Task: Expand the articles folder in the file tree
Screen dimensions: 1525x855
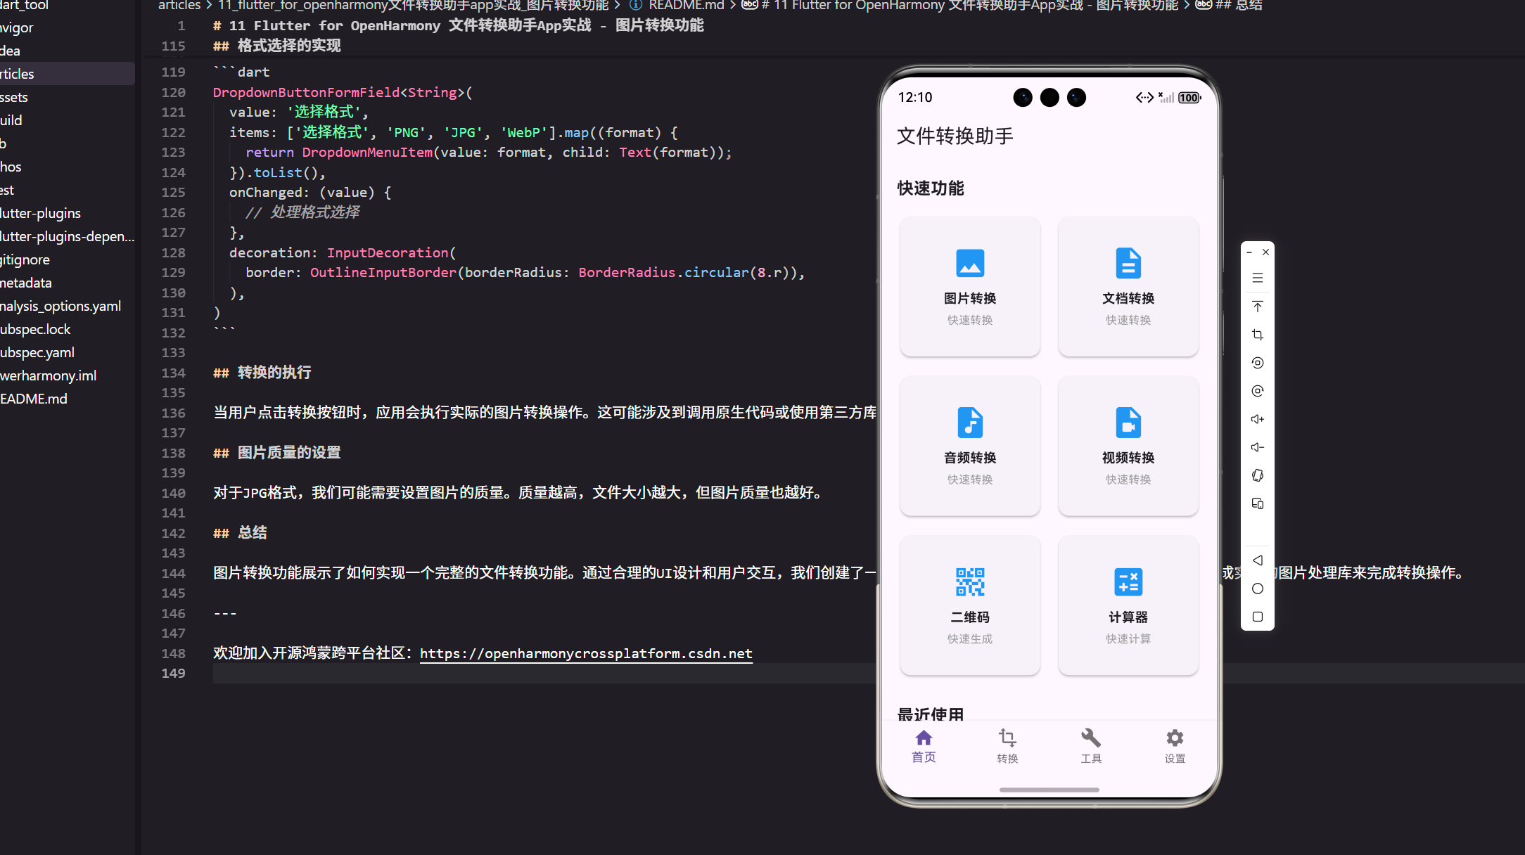Action: [16, 73]
